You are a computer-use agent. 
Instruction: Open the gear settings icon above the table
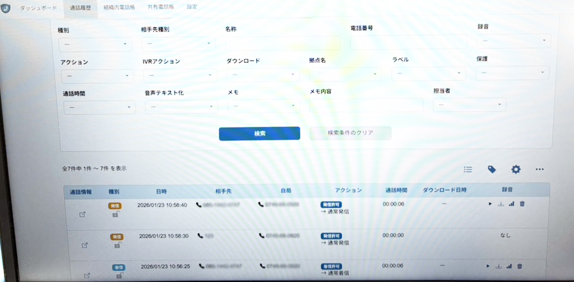pos(516,169)
